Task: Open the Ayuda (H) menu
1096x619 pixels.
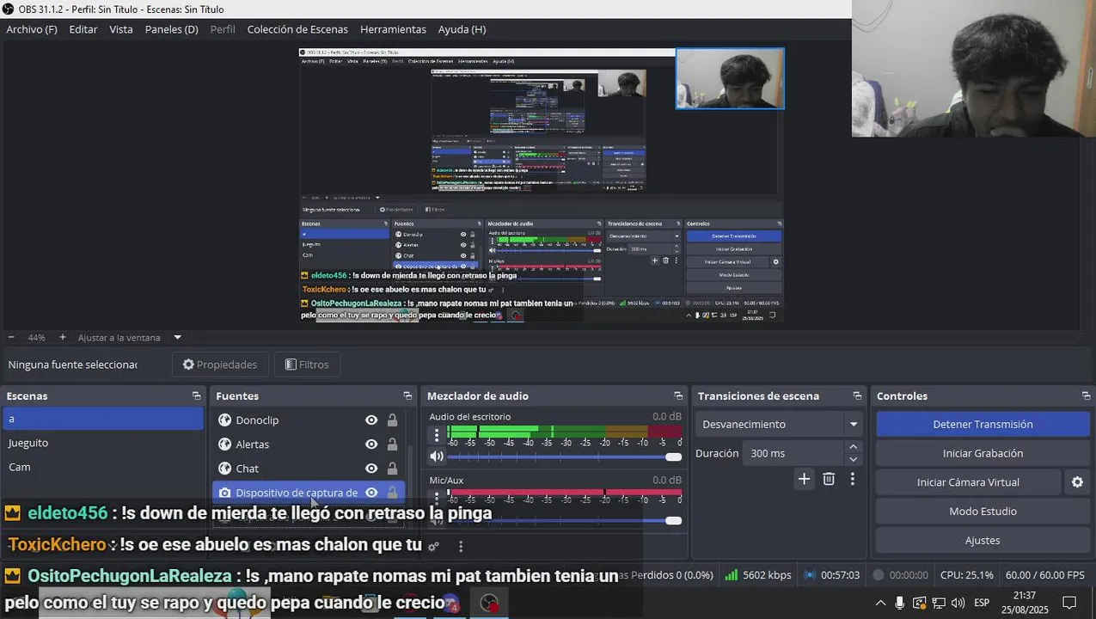Action: tap(462, 29)
